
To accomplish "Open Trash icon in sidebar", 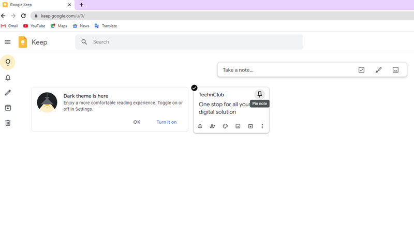I will (x=8, y=123).
